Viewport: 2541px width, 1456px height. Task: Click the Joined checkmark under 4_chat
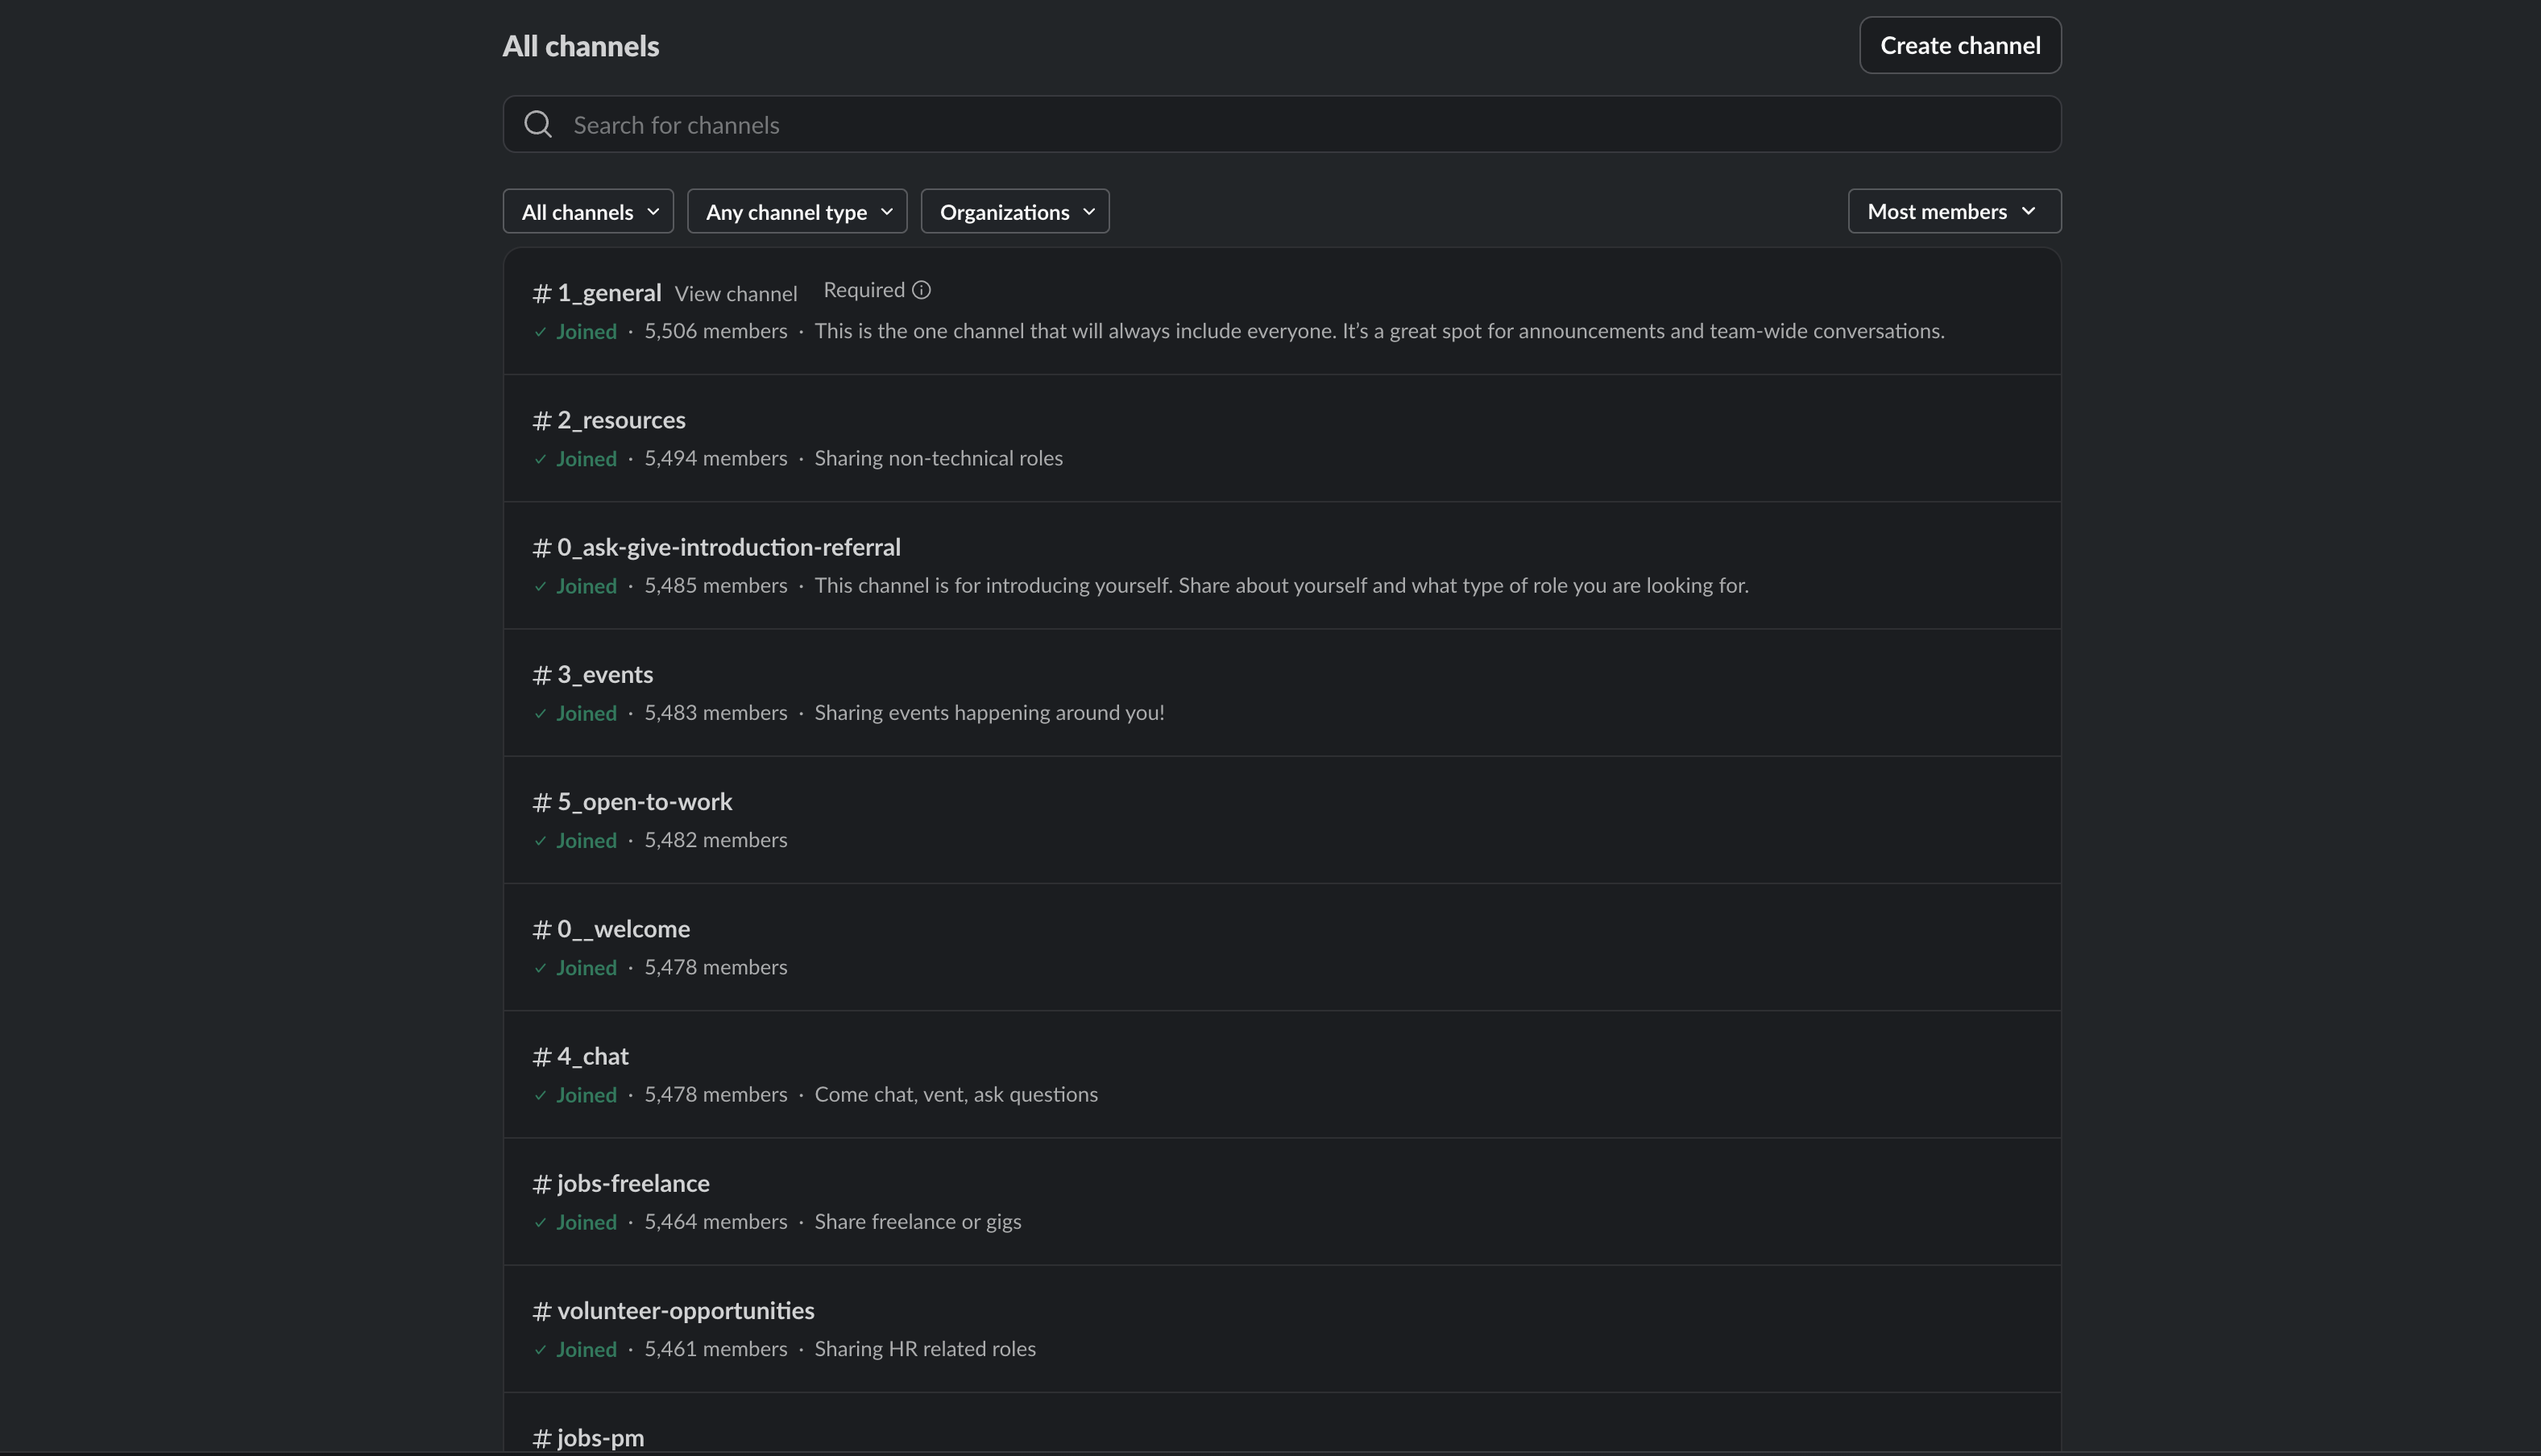point(541,1095)
